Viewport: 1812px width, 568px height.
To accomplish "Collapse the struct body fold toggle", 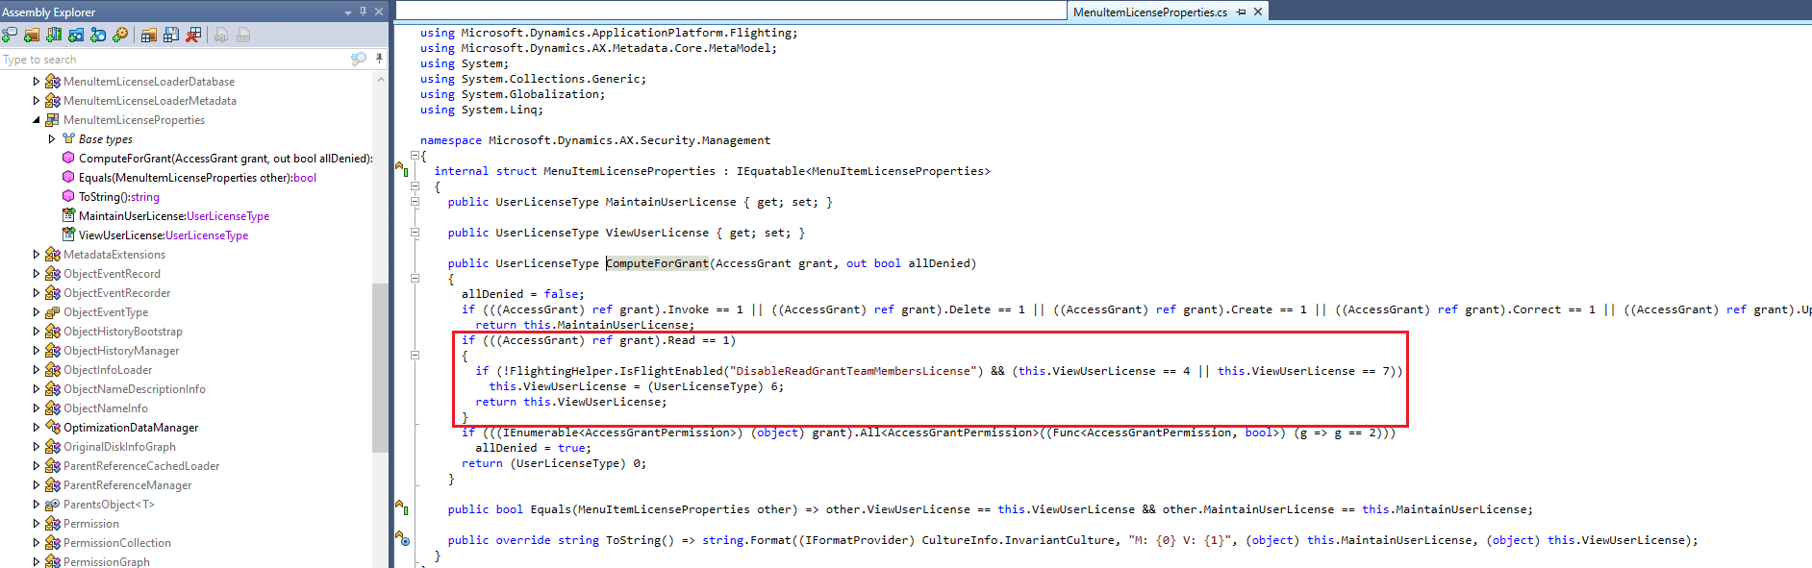I will click(x=415, y=185).
